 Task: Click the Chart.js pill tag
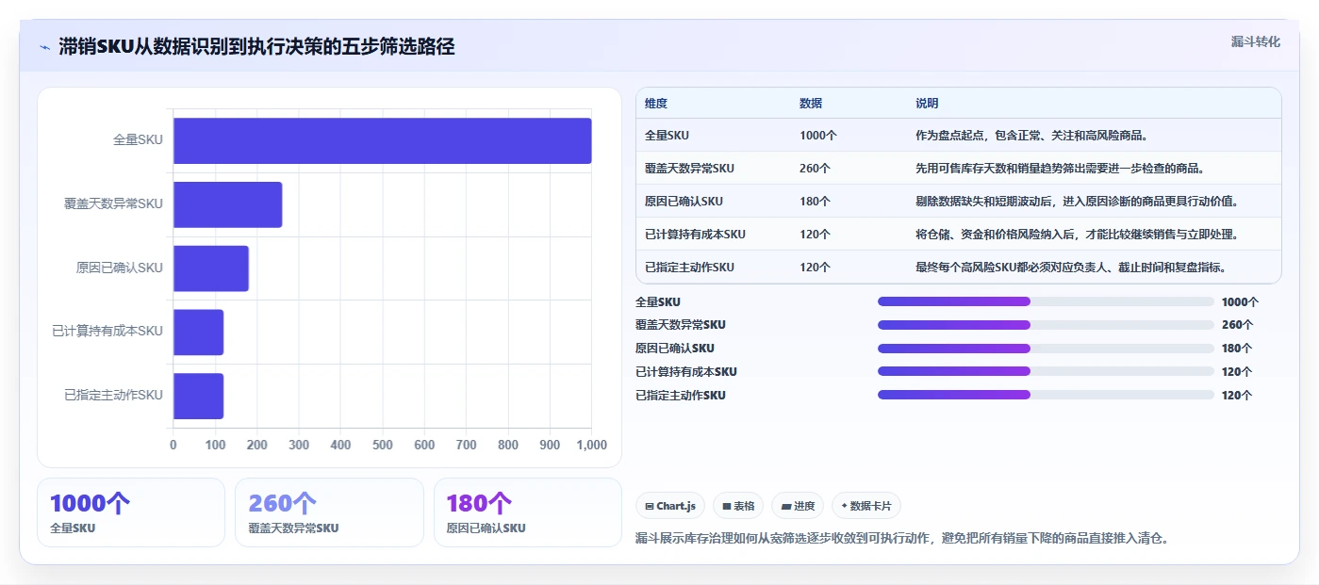[x=670, y=506]
